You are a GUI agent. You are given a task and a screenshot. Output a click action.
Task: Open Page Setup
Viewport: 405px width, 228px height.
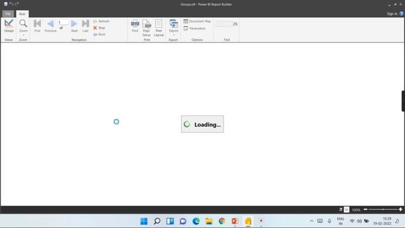pos(146,28)
